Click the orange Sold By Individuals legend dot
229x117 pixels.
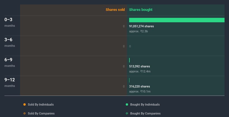click(25, 104)
